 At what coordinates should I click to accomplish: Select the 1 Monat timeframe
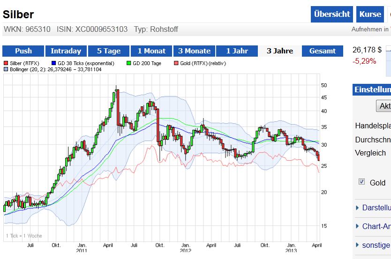[151, 51]
